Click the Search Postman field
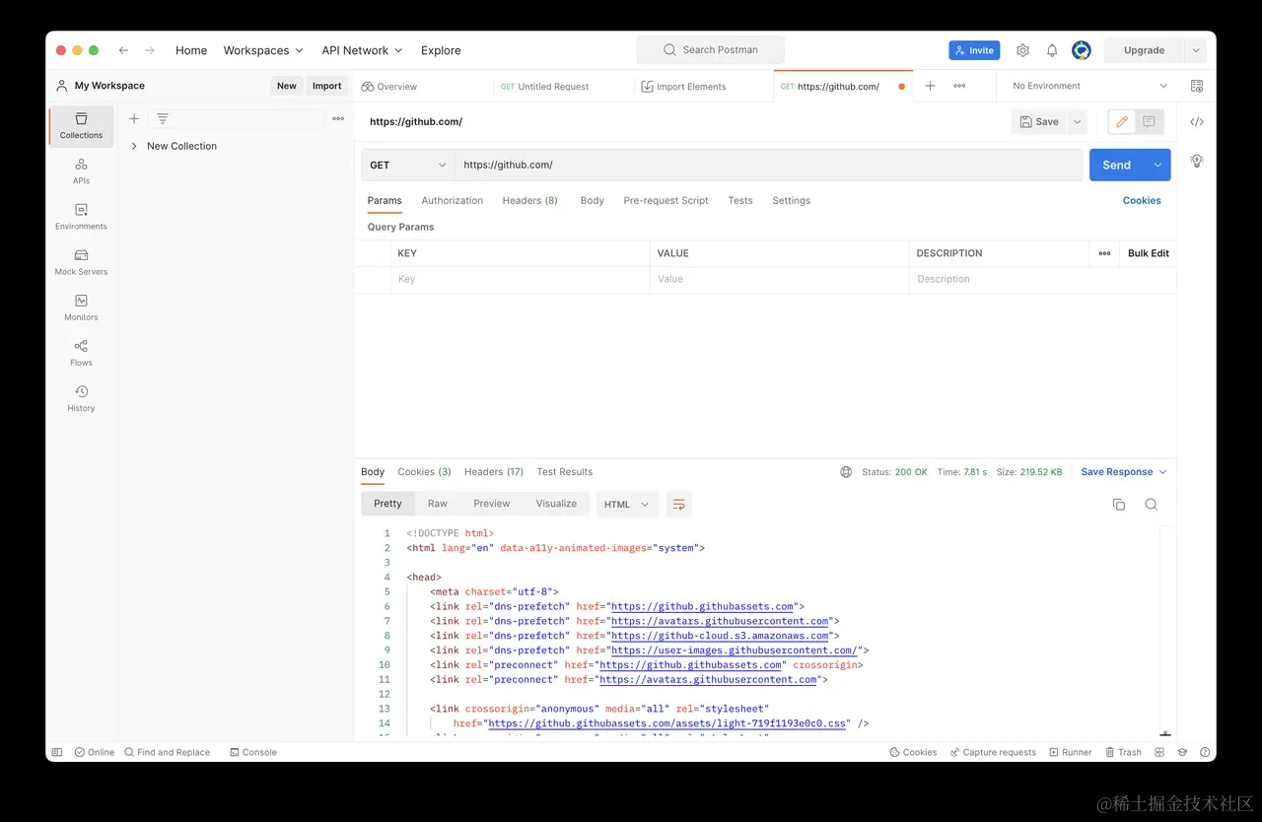 (x=711, y=50)
